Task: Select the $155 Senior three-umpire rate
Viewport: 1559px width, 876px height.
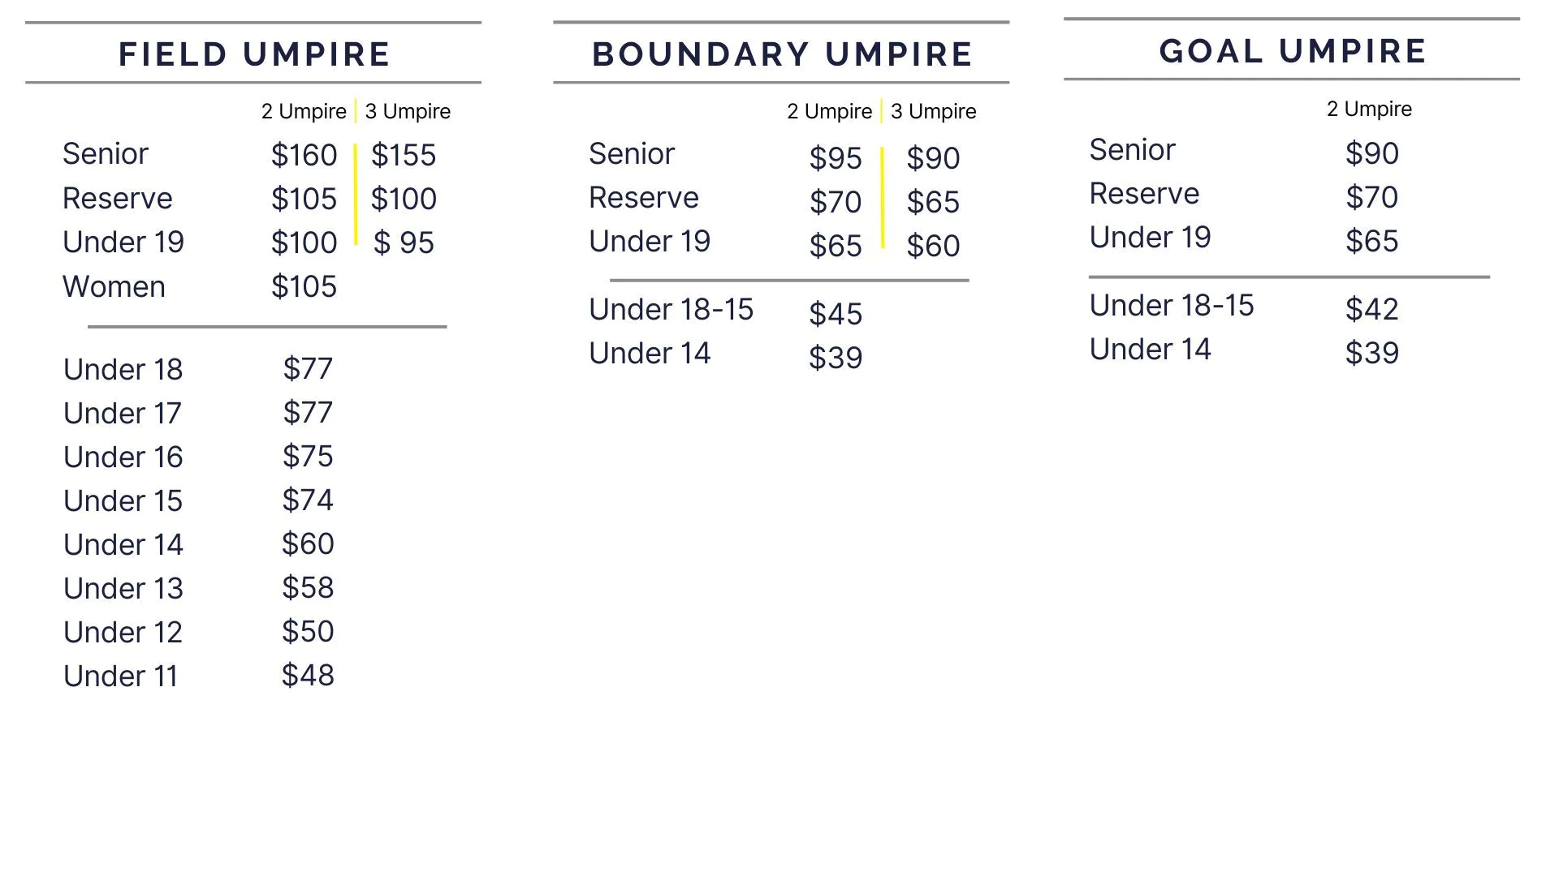Action: (x=404, y=155)
